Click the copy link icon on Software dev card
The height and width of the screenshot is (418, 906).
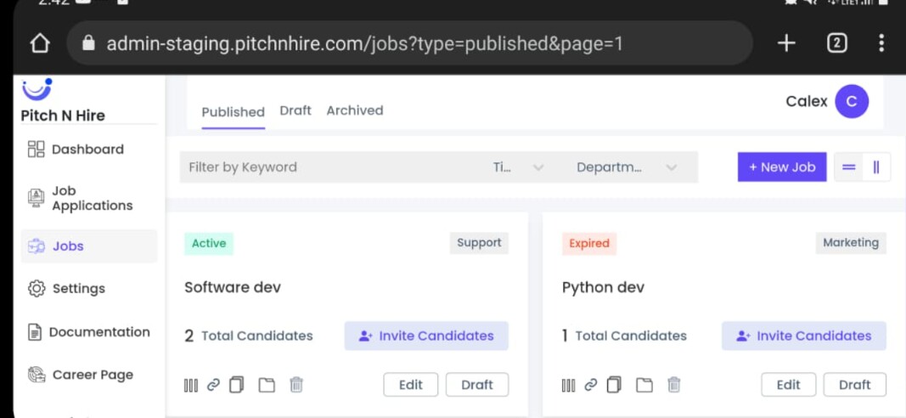213,385
